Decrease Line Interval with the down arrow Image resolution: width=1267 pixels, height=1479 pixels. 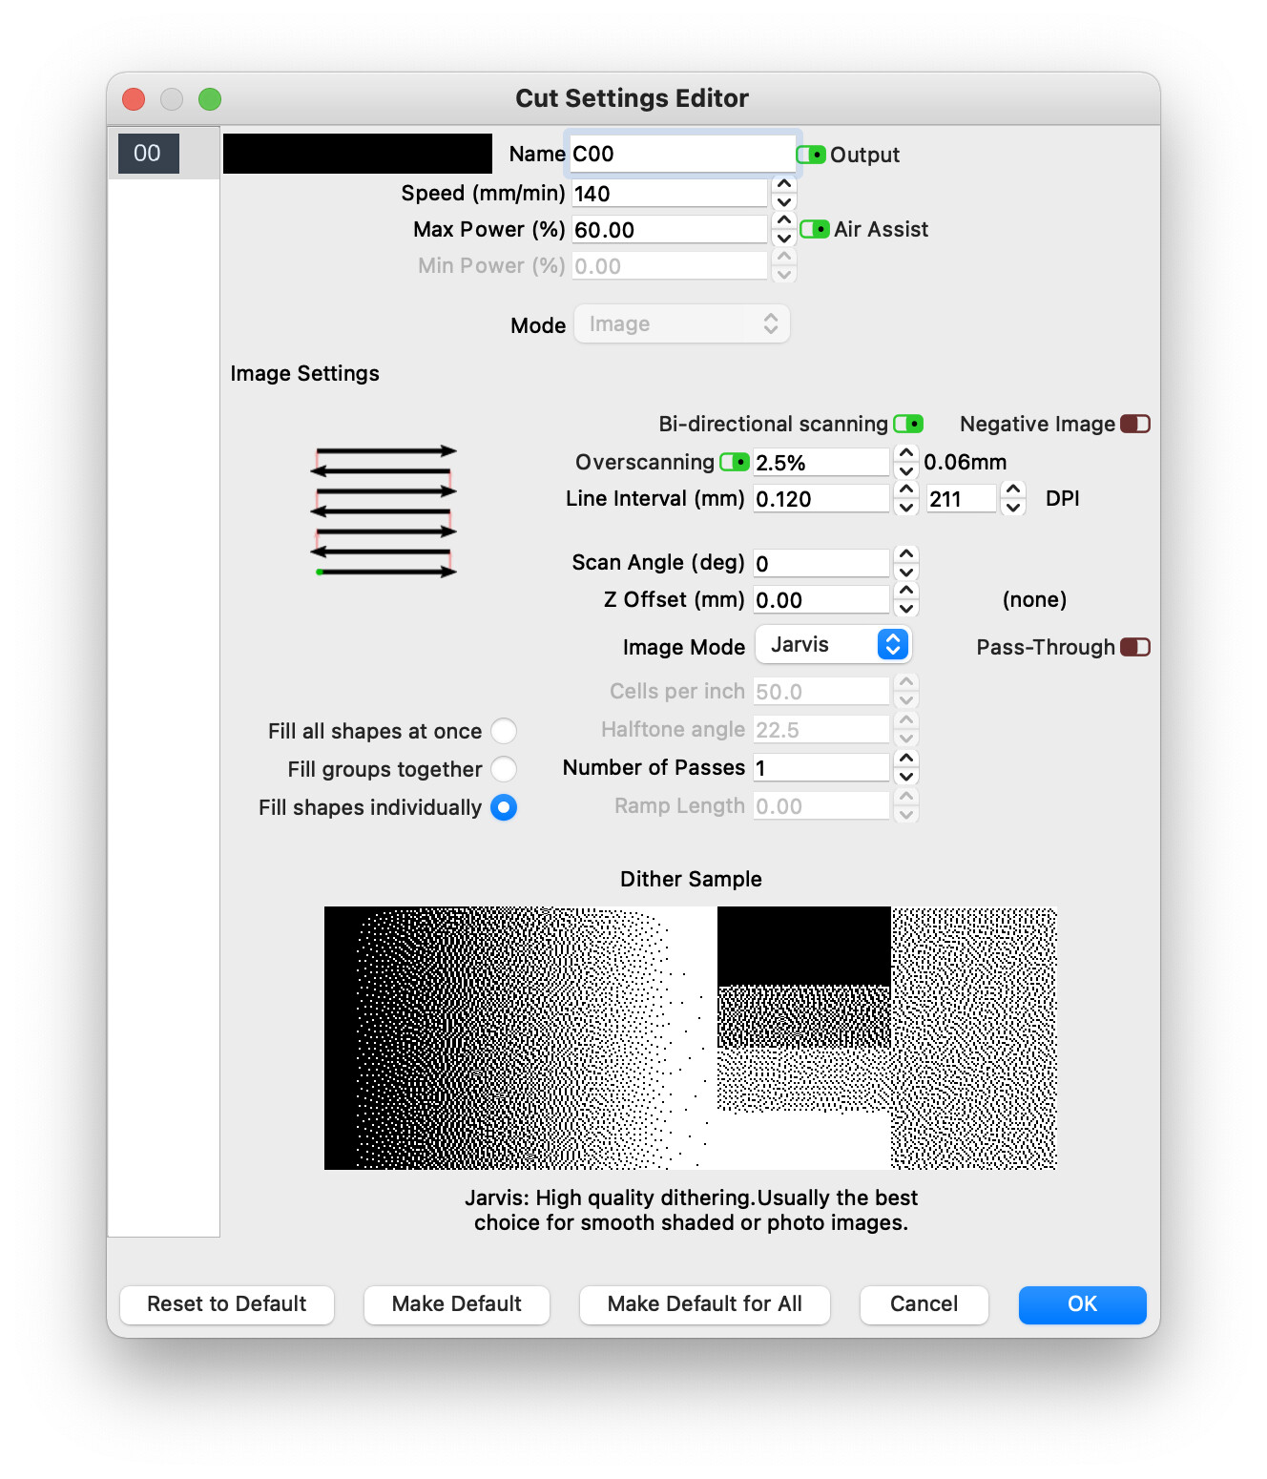(x=906, y=508)
